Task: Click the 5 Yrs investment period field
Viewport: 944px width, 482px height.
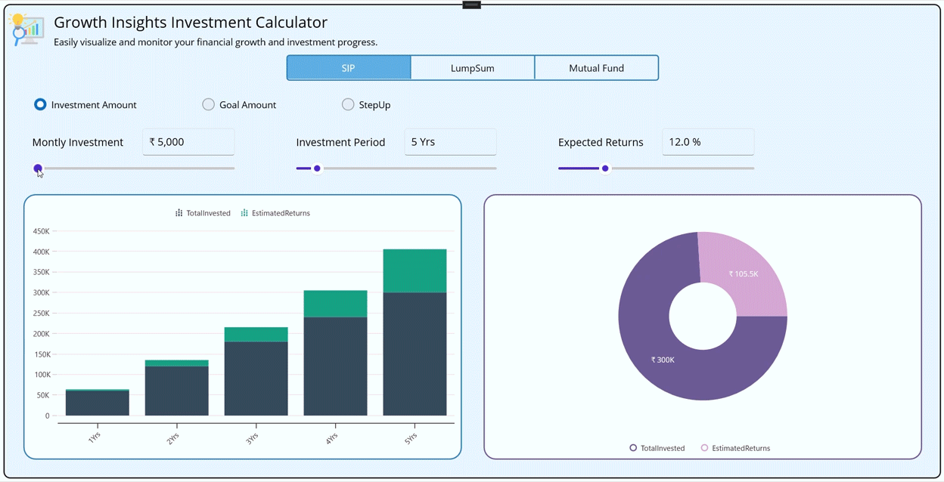Action: tap(450, 142)
